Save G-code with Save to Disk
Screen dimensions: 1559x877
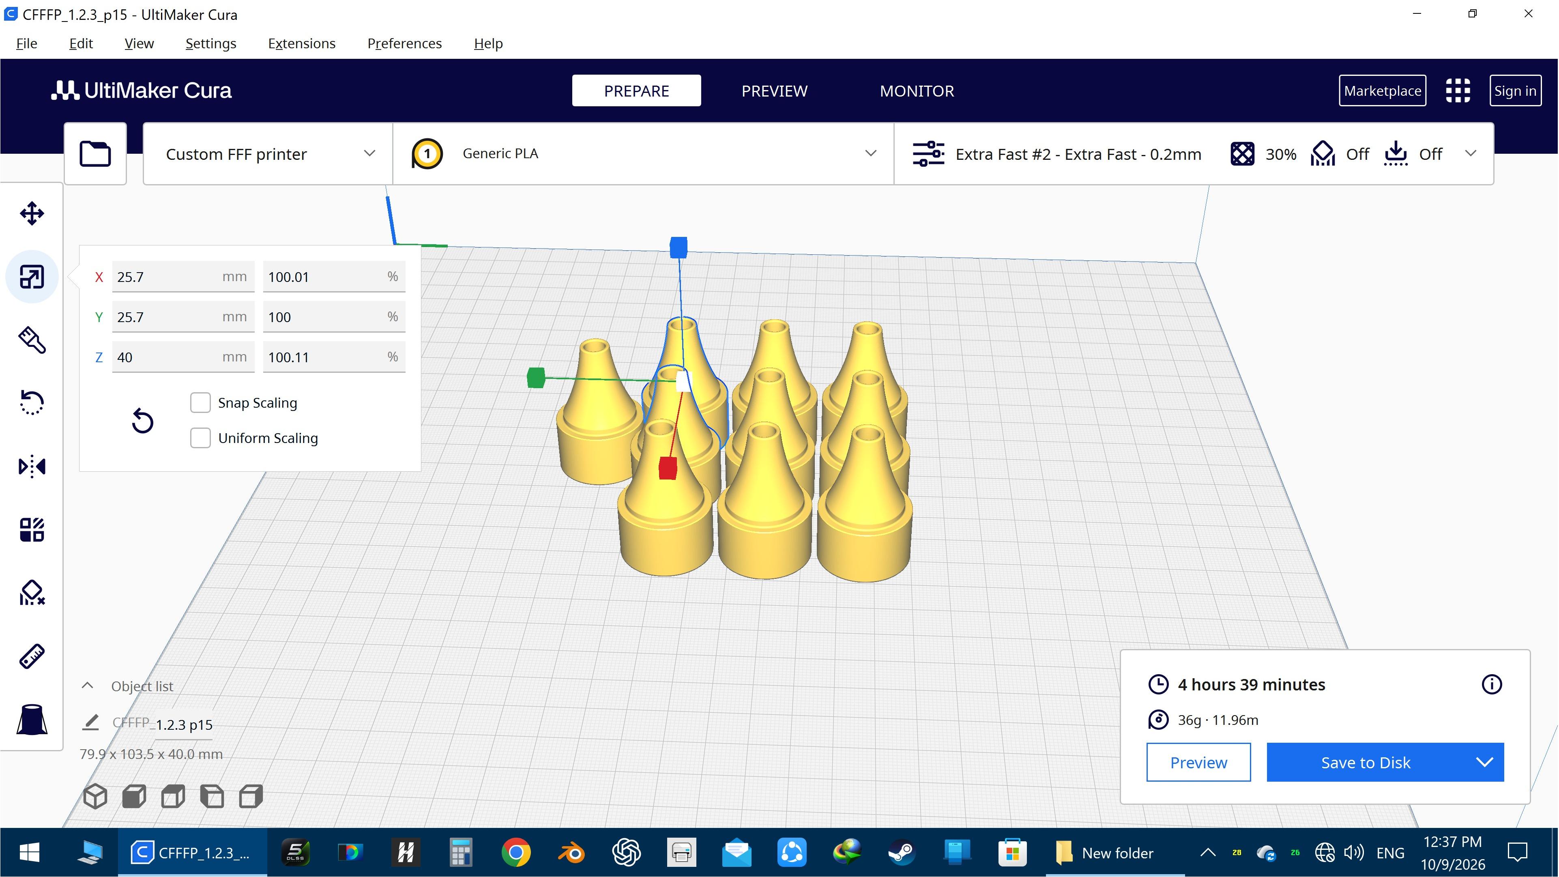point(1365,762)
